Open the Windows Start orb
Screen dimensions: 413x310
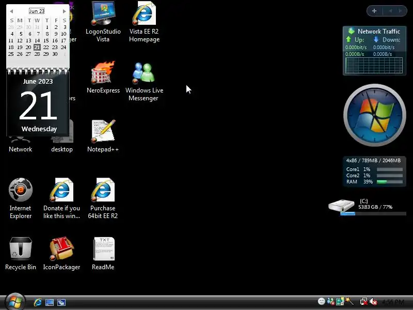point(15,302)
